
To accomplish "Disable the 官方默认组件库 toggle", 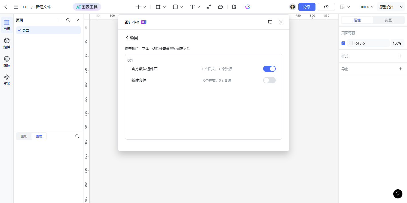I will pos(269,69).
